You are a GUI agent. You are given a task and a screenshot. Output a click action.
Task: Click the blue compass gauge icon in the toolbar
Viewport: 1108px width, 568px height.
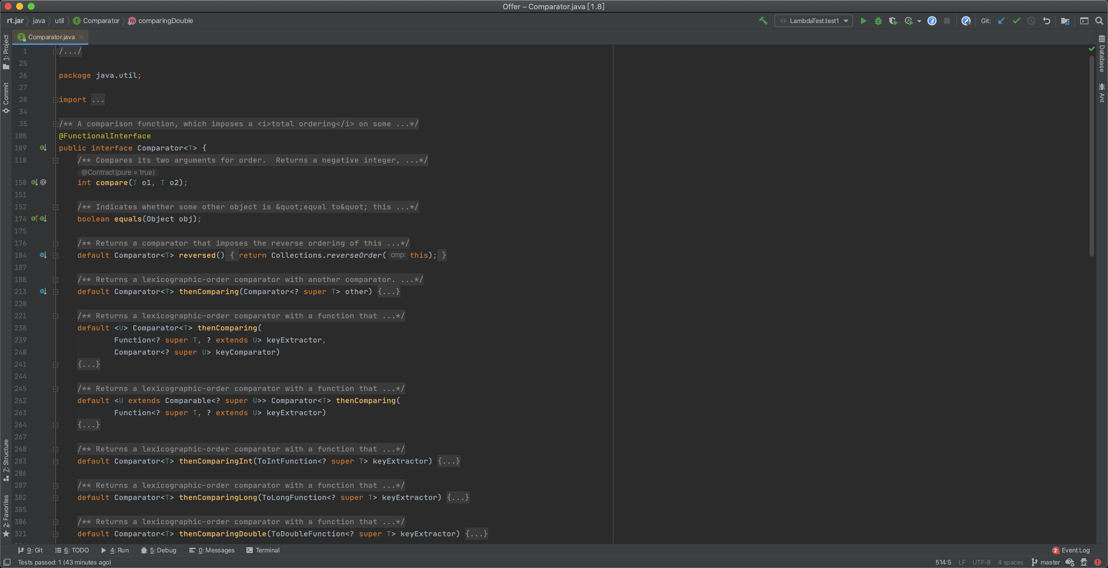tap(932, 21)
